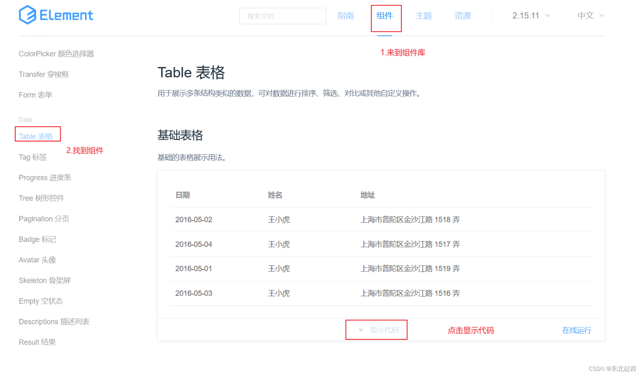
Task: Click the Element hexagon logo
Action: tap(27, 15)
